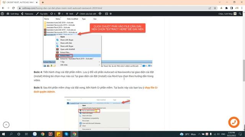
Task: Click the diamond-shaped admin bar icon
Action: click(x=100, y=14)
